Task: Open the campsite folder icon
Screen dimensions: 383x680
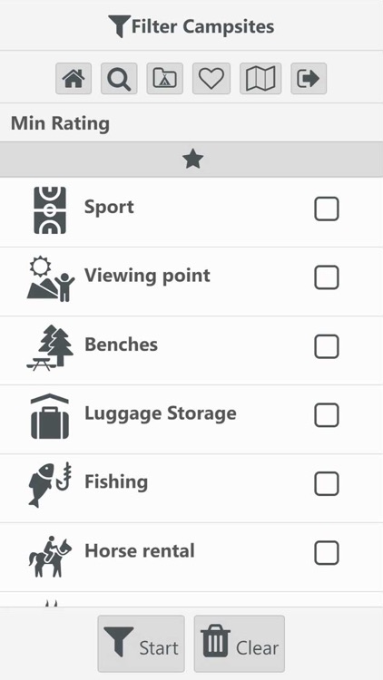Action: click(x=165, y=79)
